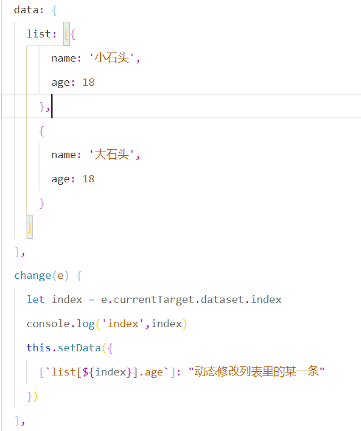
Task: Click age value 18 under 大石头
Action: [x=88, y=179]
